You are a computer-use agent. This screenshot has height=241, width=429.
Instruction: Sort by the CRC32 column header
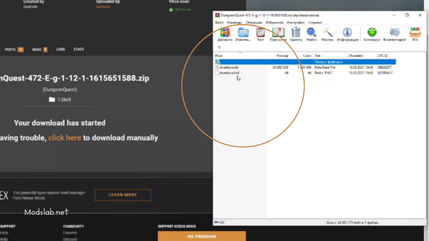point(382,55)
